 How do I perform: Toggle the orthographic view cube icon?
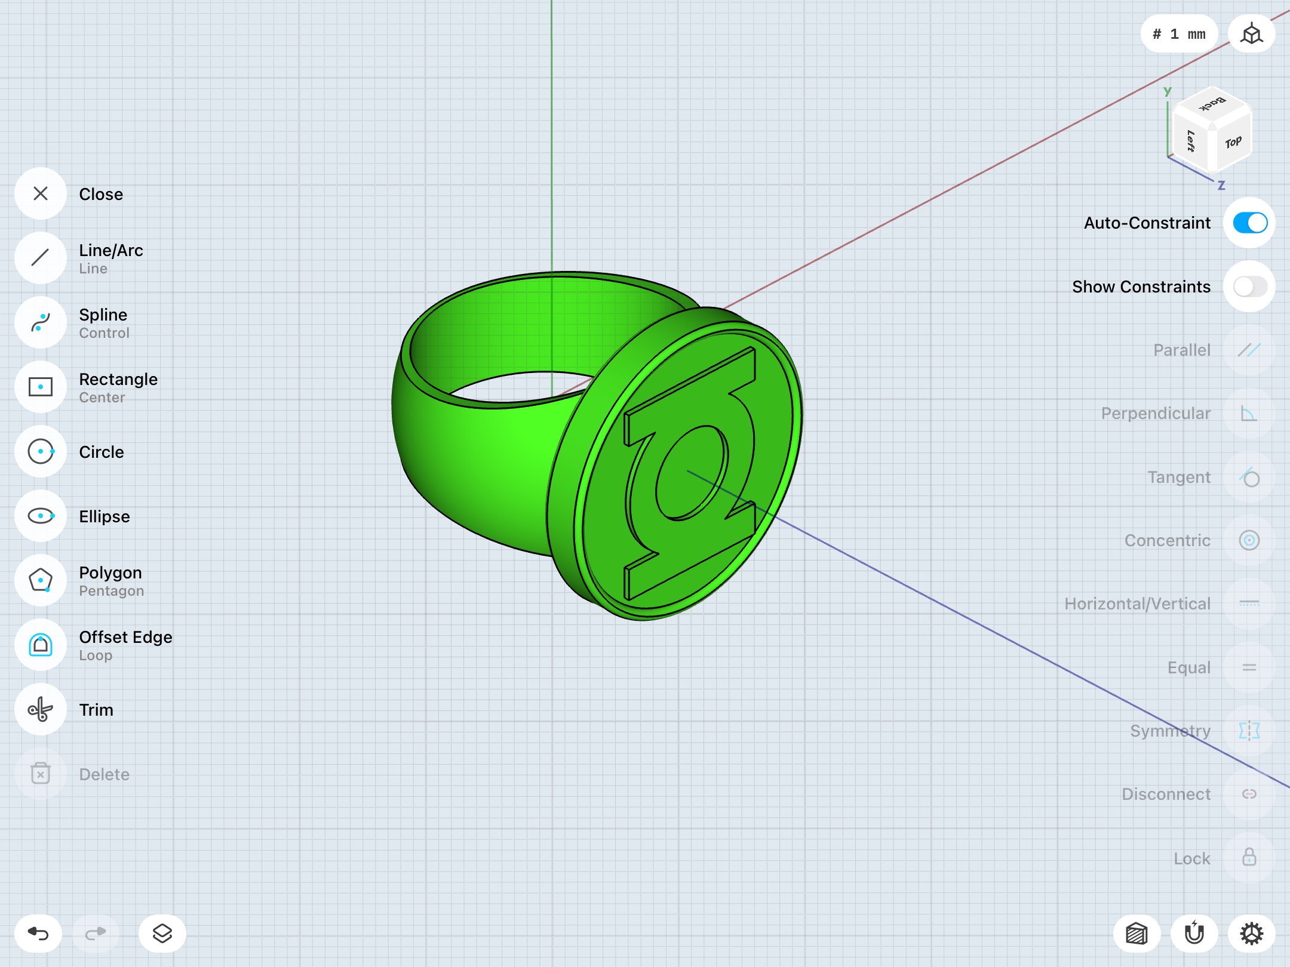[1251, 33]
